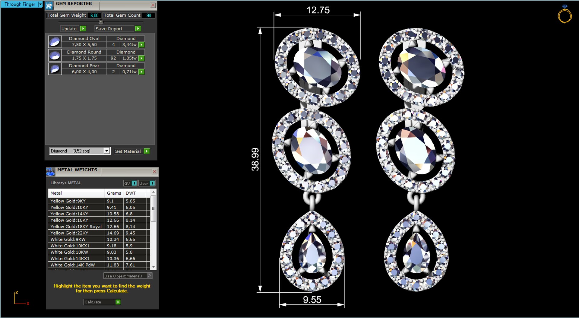Select the Yellow Gold:22KY row
579x318 pixels.
[99, 233]
